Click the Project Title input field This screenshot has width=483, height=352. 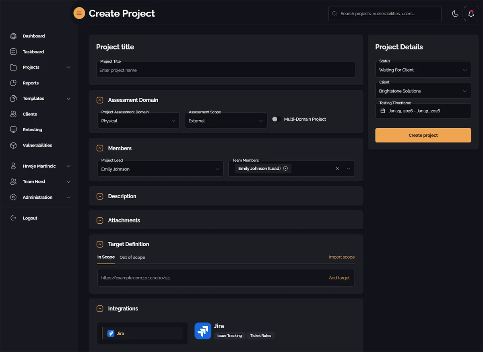(226, 70)
